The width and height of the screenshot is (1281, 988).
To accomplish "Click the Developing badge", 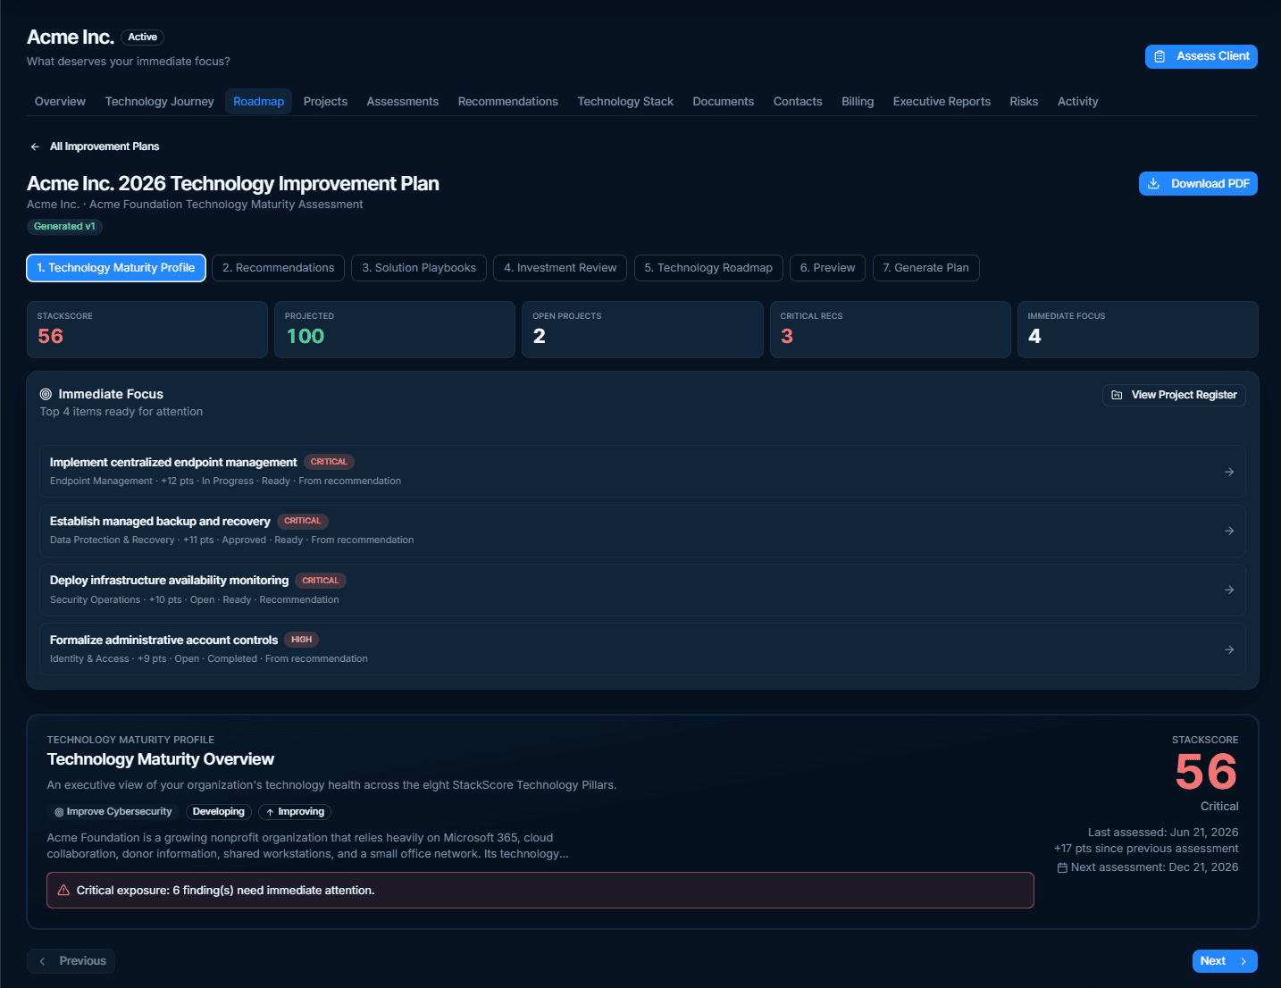I will (219, 812).
